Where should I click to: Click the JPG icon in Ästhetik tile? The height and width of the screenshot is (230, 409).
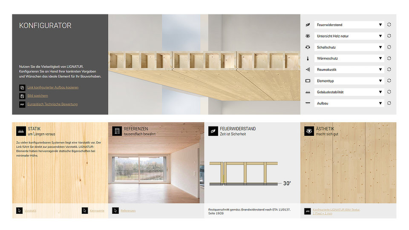pos(308,211)
